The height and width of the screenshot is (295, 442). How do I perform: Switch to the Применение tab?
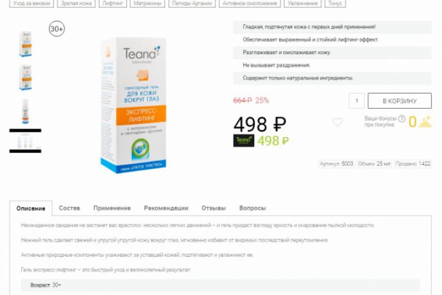(x=112, y=208)
